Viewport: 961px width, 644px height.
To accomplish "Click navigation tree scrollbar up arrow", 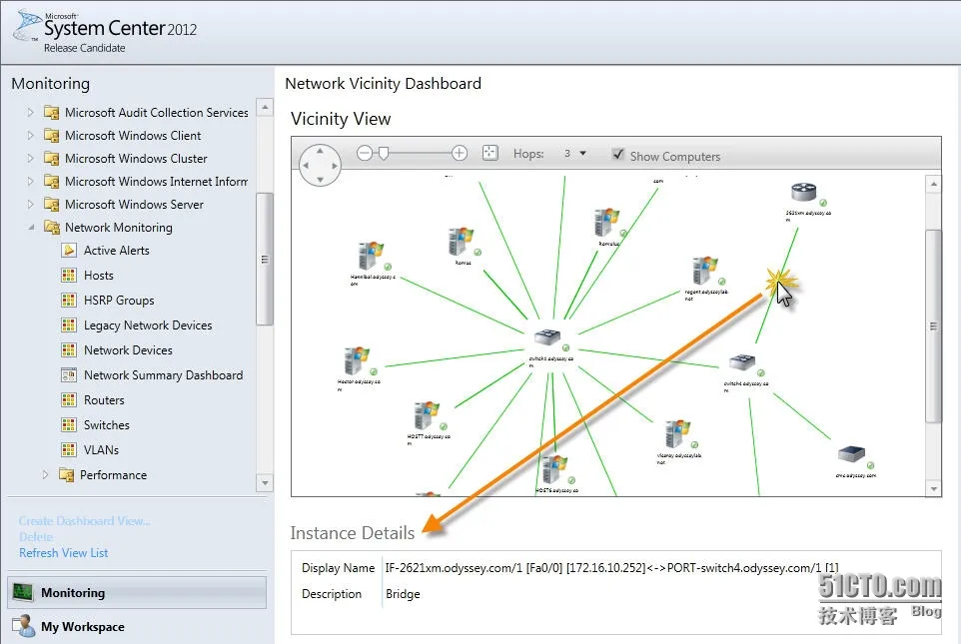I will 264,107.
